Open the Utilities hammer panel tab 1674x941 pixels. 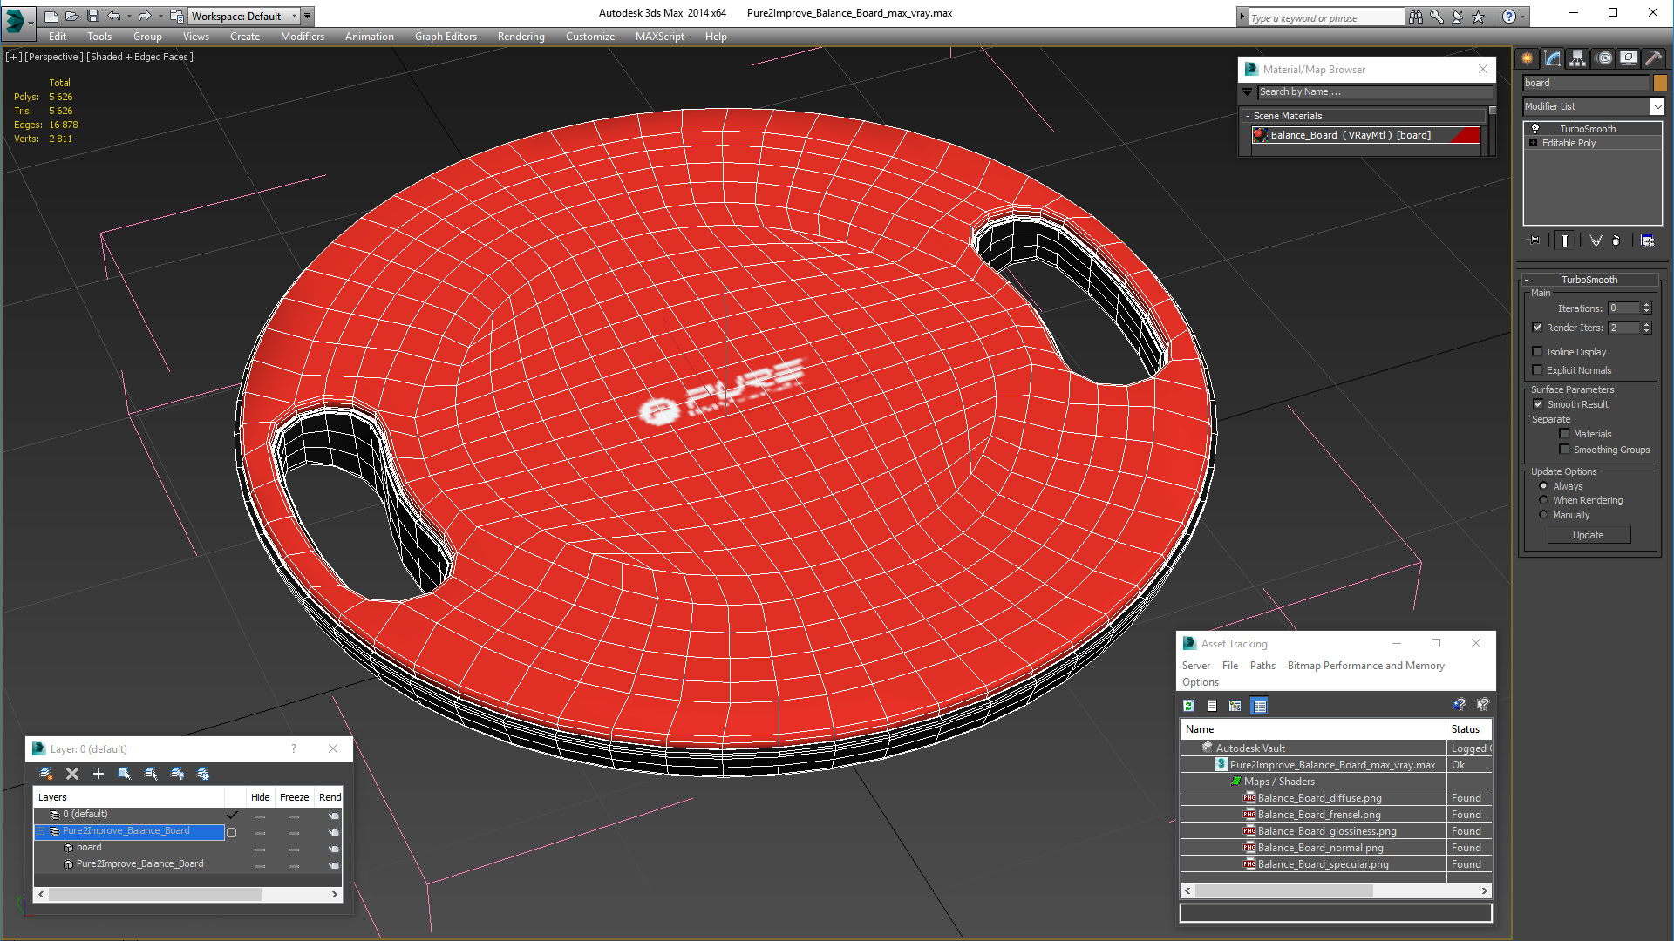click(x=1653, y=58)
